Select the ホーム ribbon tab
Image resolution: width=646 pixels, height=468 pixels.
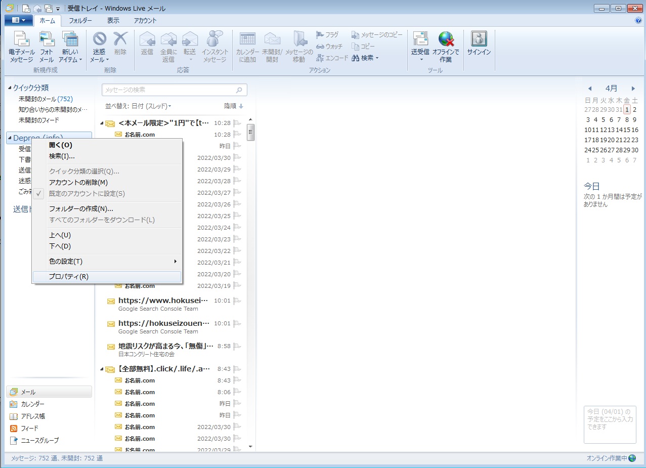click(48, 21)
